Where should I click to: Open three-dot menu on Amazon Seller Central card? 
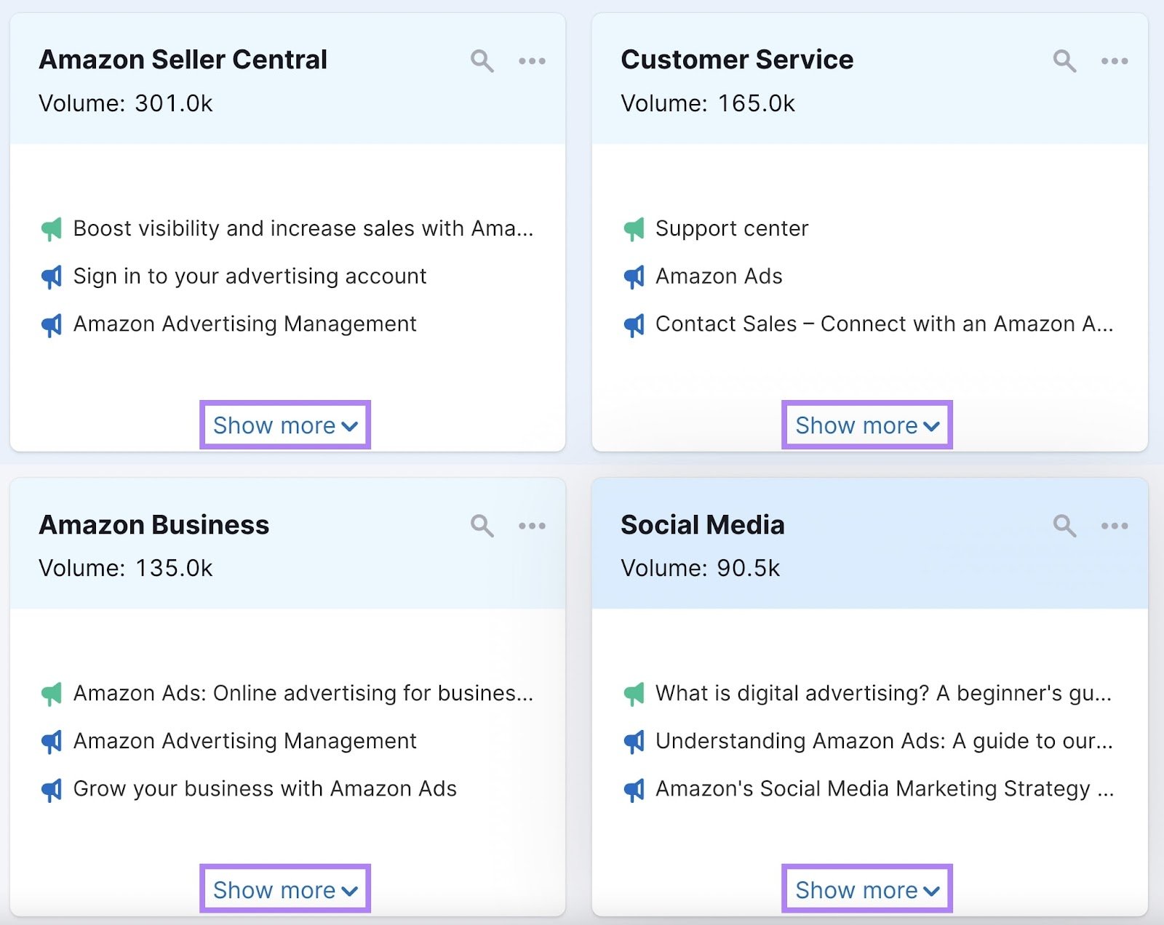(x=532, y=61)
